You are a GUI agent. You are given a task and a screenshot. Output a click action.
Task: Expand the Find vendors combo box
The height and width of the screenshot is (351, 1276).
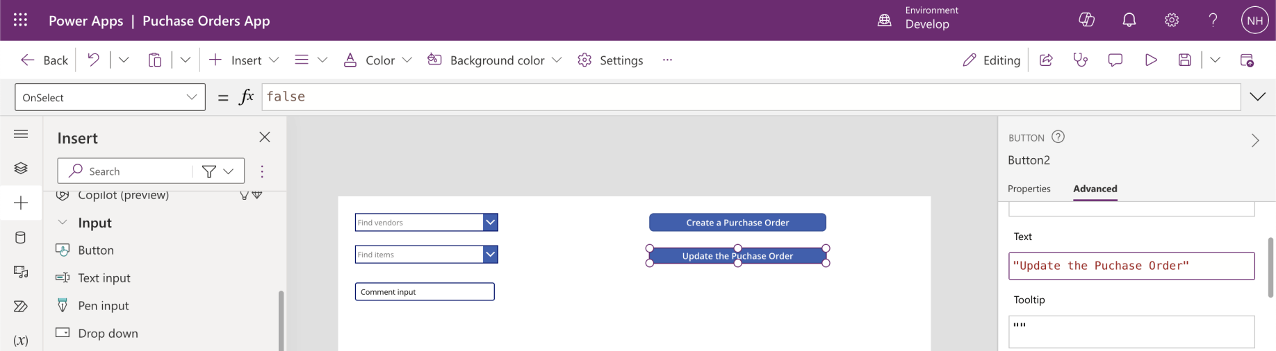[x=491, y=223]
